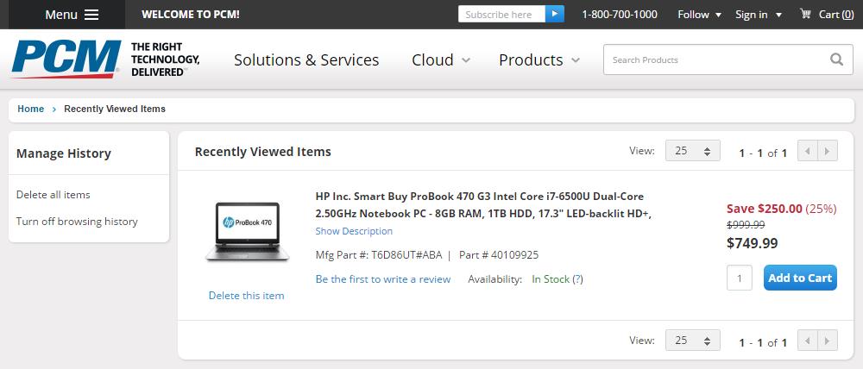Click the In Stock availability text
The width and height of the screenshot is (863, 369).
point(551,279)
